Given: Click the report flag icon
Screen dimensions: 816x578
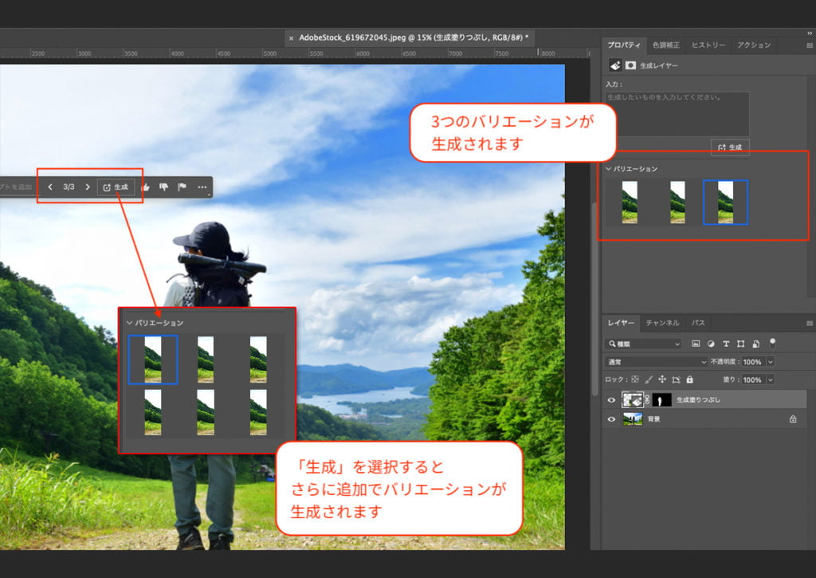Looking at the screenshot, I should 182,187.
